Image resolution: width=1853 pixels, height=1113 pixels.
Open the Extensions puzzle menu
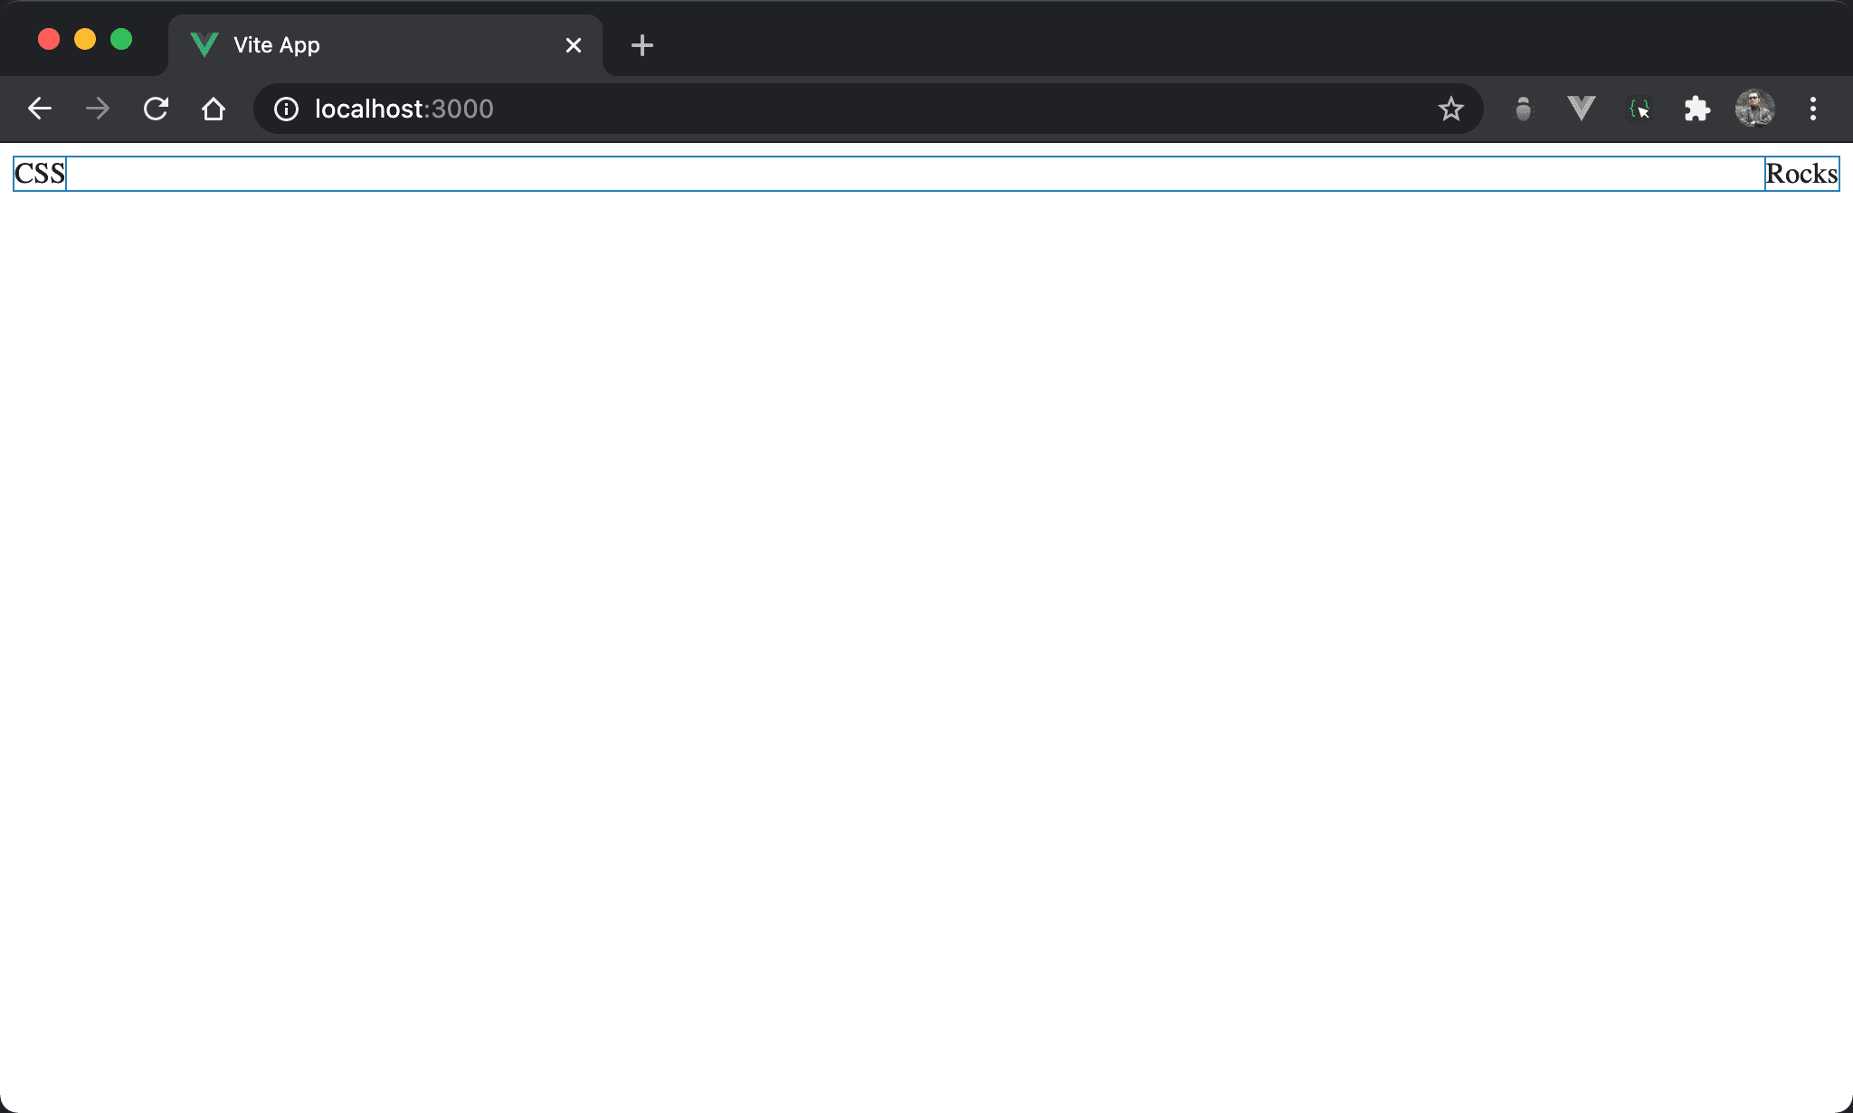click(x=1696, y=109)
